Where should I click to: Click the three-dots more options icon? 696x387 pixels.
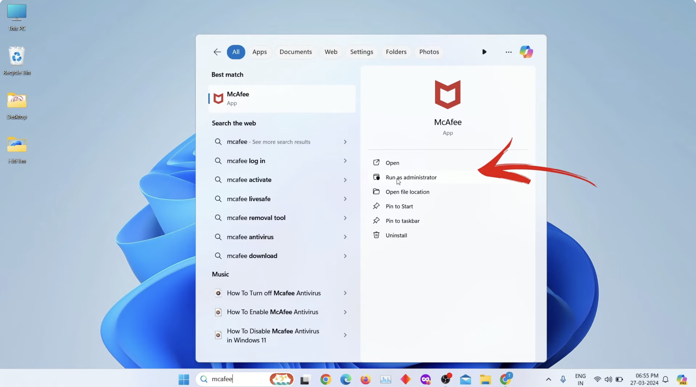tap(508, 52)
